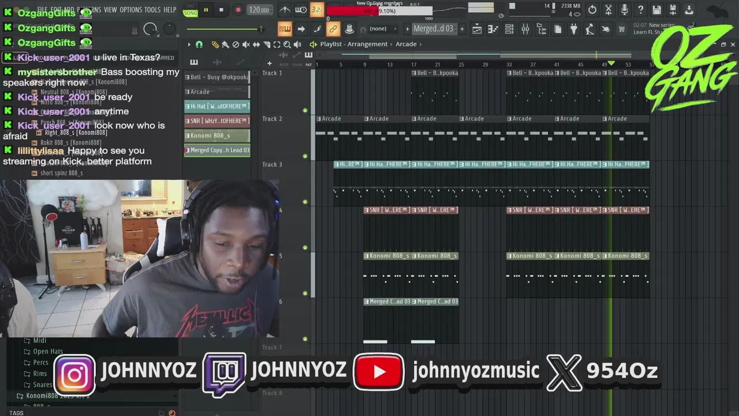
Task: Open the snap selector showing (none)
Action: (x=383, y=29)
